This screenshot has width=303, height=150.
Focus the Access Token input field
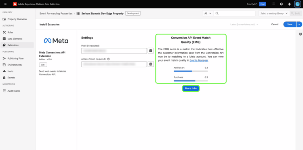pos(114,64)
